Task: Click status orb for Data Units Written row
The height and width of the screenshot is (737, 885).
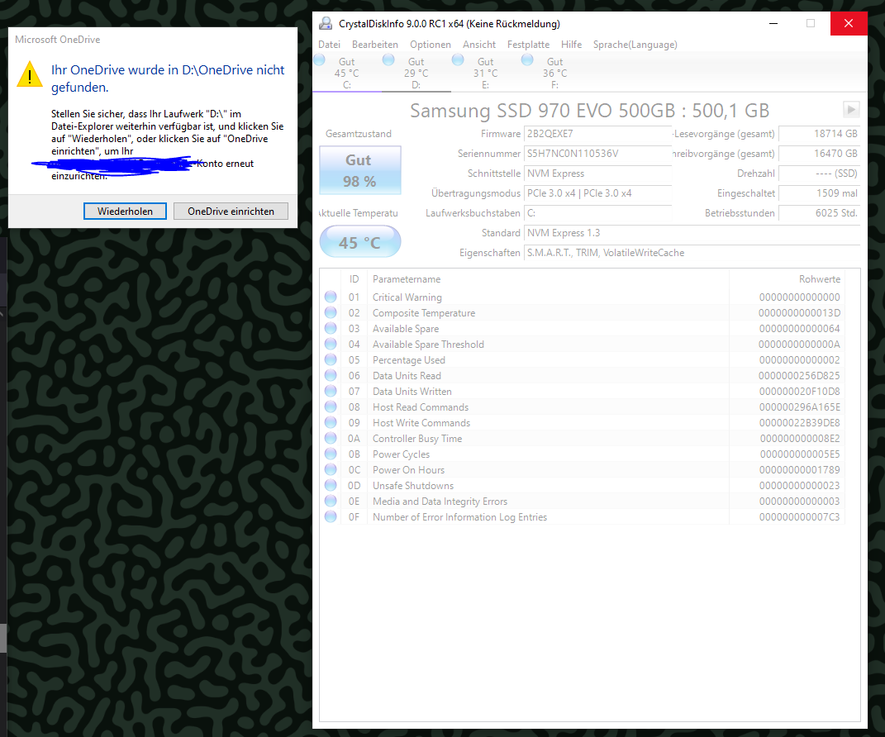Action: coord(331,391)
